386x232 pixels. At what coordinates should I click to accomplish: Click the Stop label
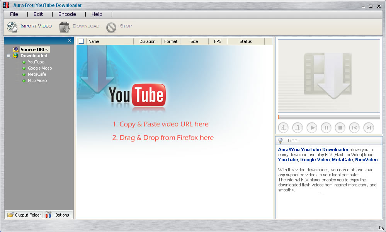coord(126,26)
